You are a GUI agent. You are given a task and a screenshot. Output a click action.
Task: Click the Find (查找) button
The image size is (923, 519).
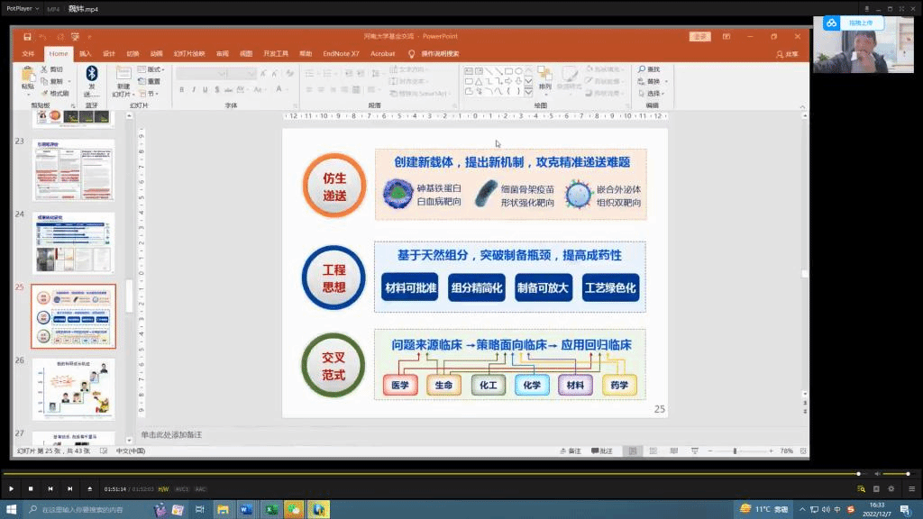pos(649,69)
